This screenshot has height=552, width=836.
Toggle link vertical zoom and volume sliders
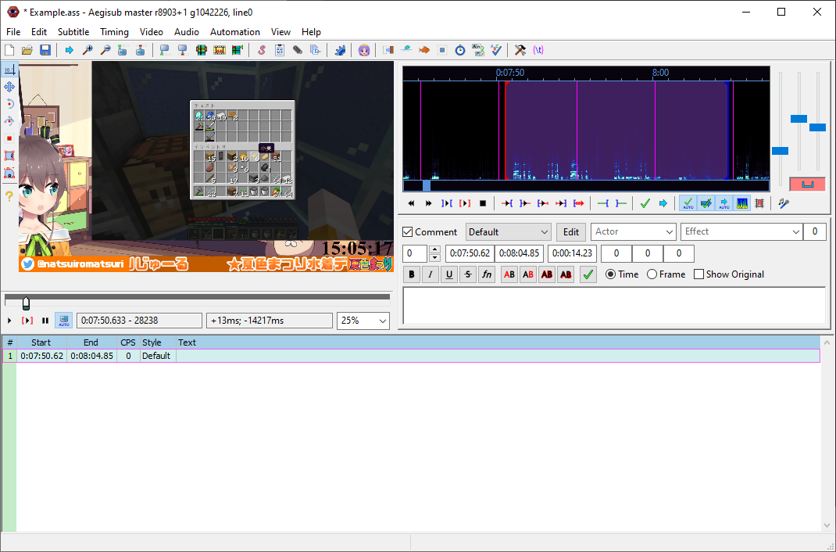tap(807, 185)
